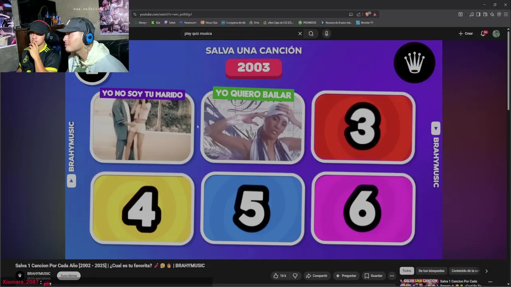Open the Brave Wallet icon

(x=485, y=14)
